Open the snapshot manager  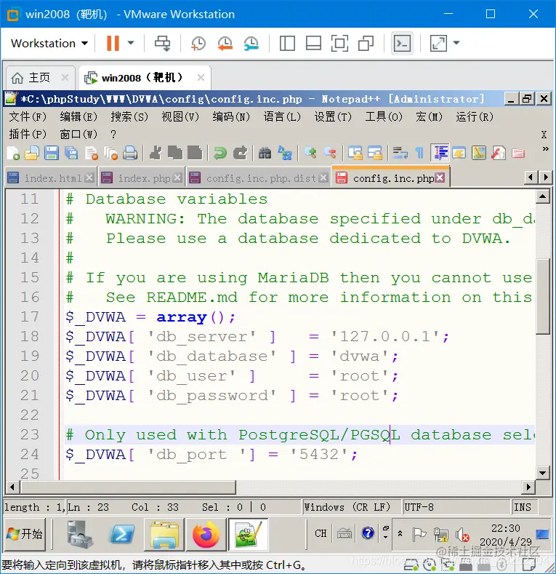251,43
